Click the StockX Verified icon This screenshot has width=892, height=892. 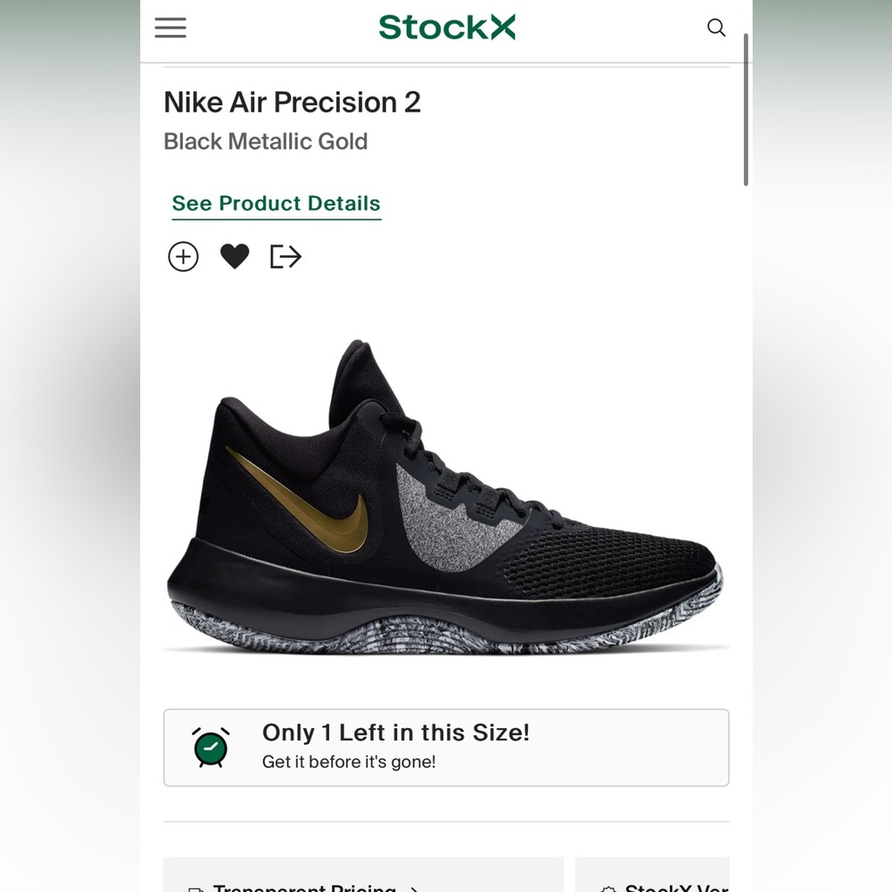pos(611,888)
